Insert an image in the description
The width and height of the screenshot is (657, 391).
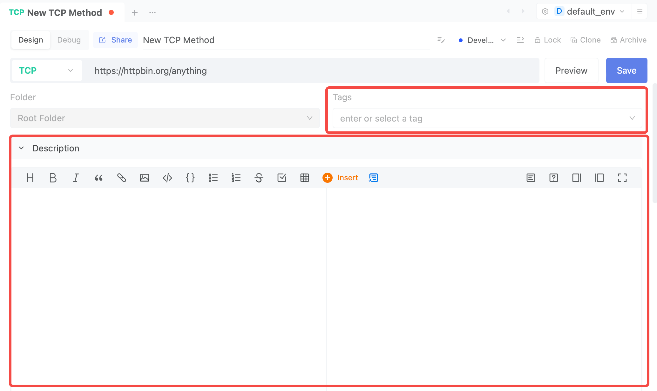[145, 178]
